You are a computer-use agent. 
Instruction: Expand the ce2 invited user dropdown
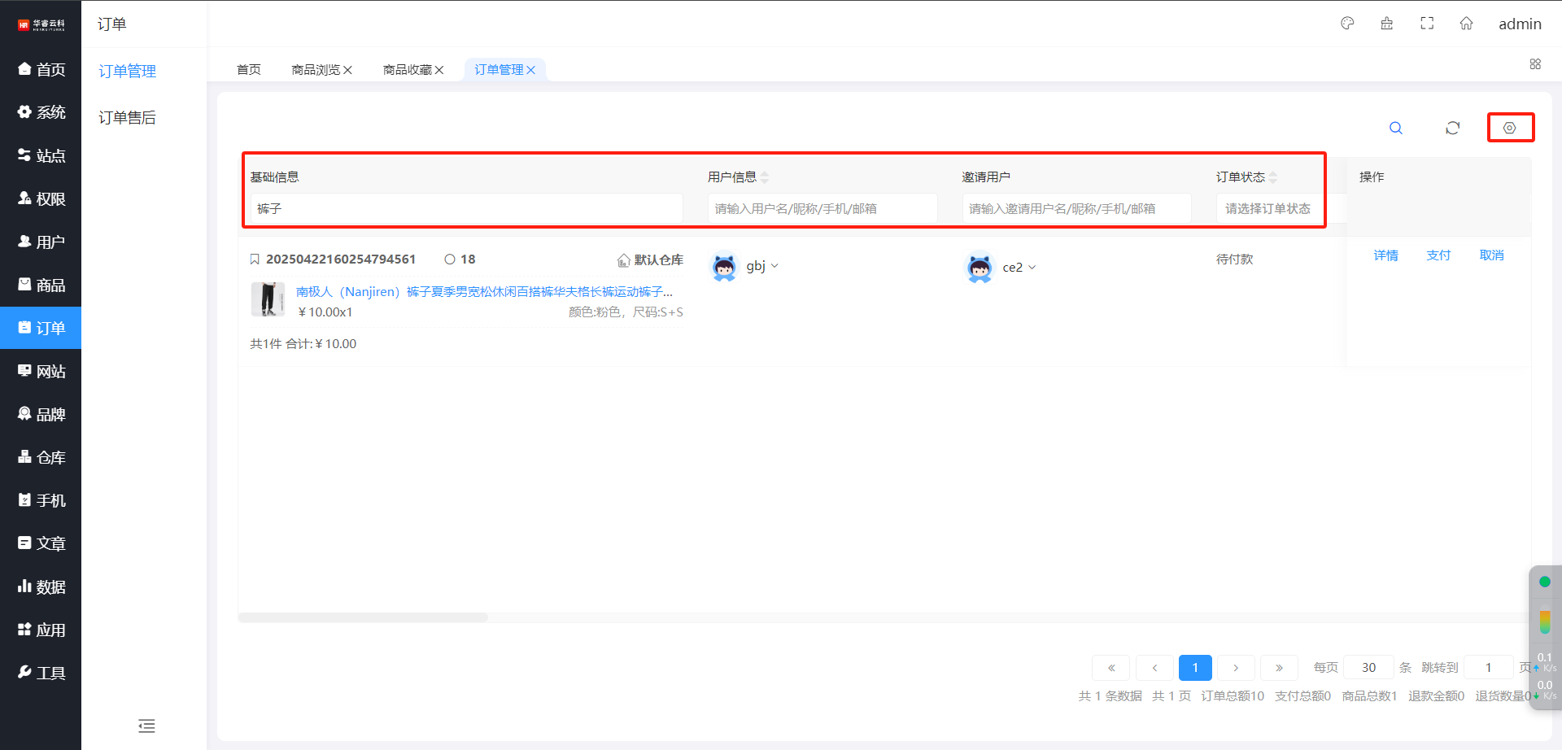[x=1032, y=268]
